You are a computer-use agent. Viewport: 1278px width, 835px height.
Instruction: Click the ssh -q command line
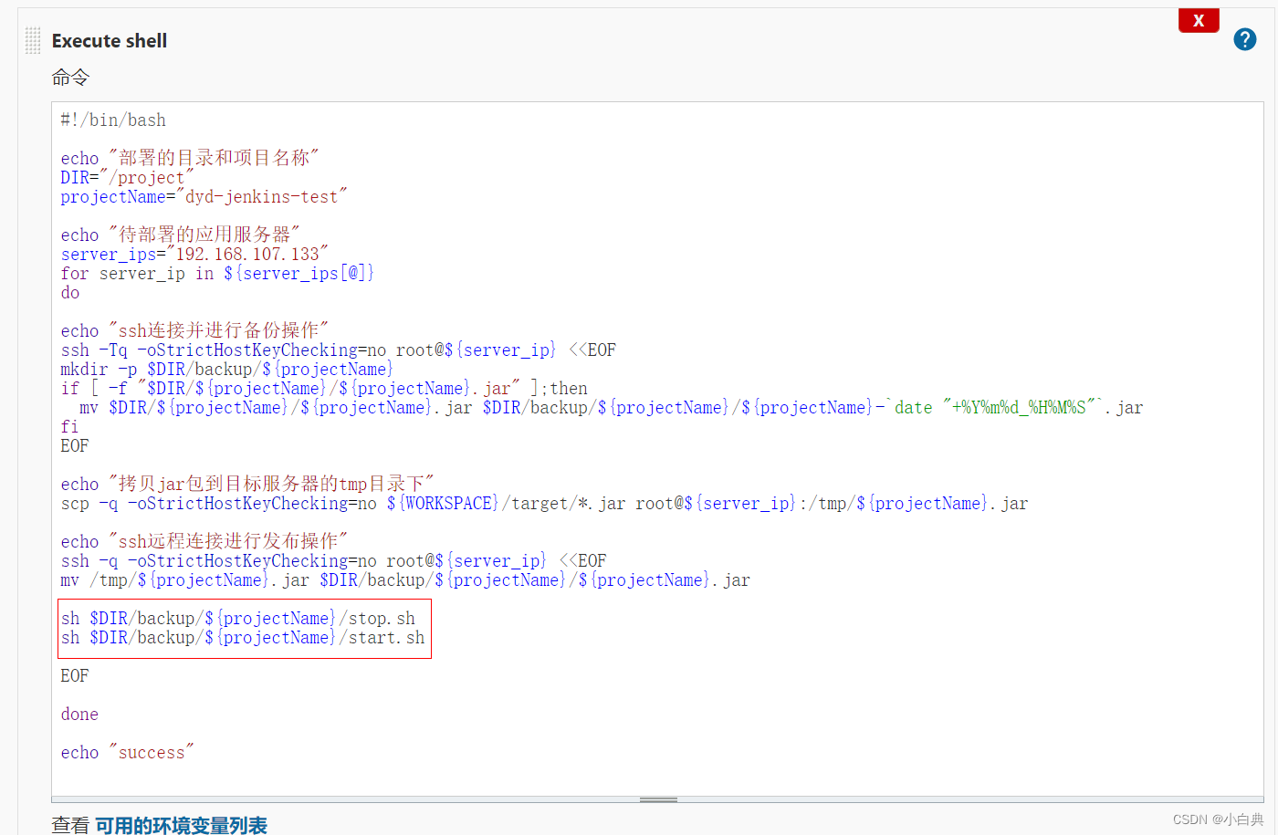pos(333,561)
